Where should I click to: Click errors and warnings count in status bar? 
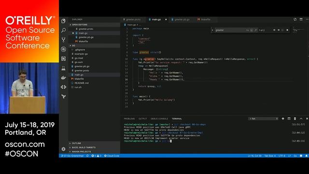97,156
